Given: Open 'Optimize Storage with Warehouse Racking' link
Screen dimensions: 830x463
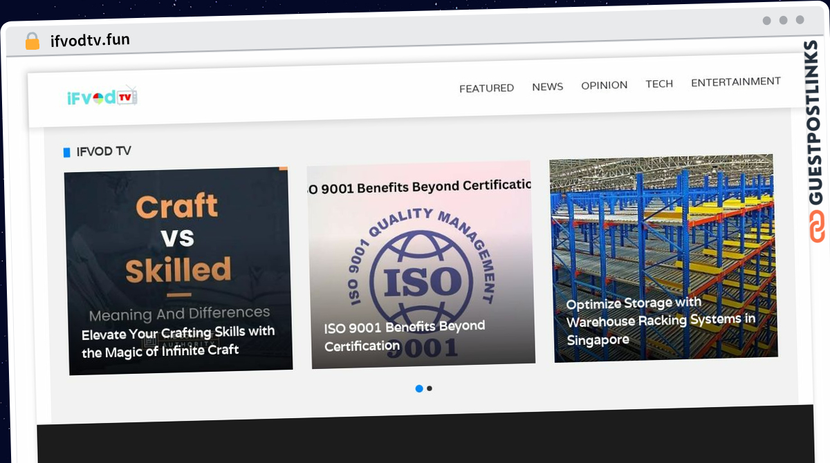Looking at the screenshot, I should [x=661, y=321].
